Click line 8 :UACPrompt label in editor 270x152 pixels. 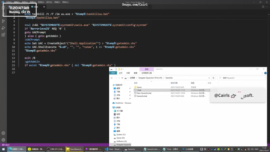(32, 40)
